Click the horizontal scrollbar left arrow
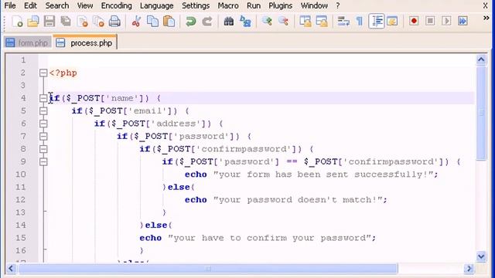495x278 pixels. [11, 269]
